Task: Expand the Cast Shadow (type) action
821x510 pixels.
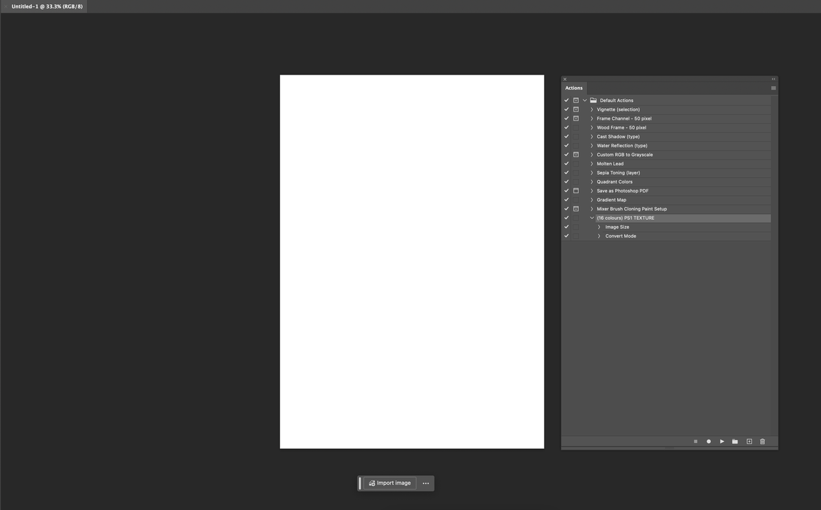Action: (591, 135)
